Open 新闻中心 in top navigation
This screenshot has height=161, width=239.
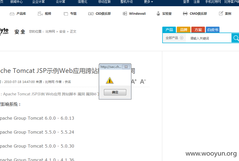point(17,2)
